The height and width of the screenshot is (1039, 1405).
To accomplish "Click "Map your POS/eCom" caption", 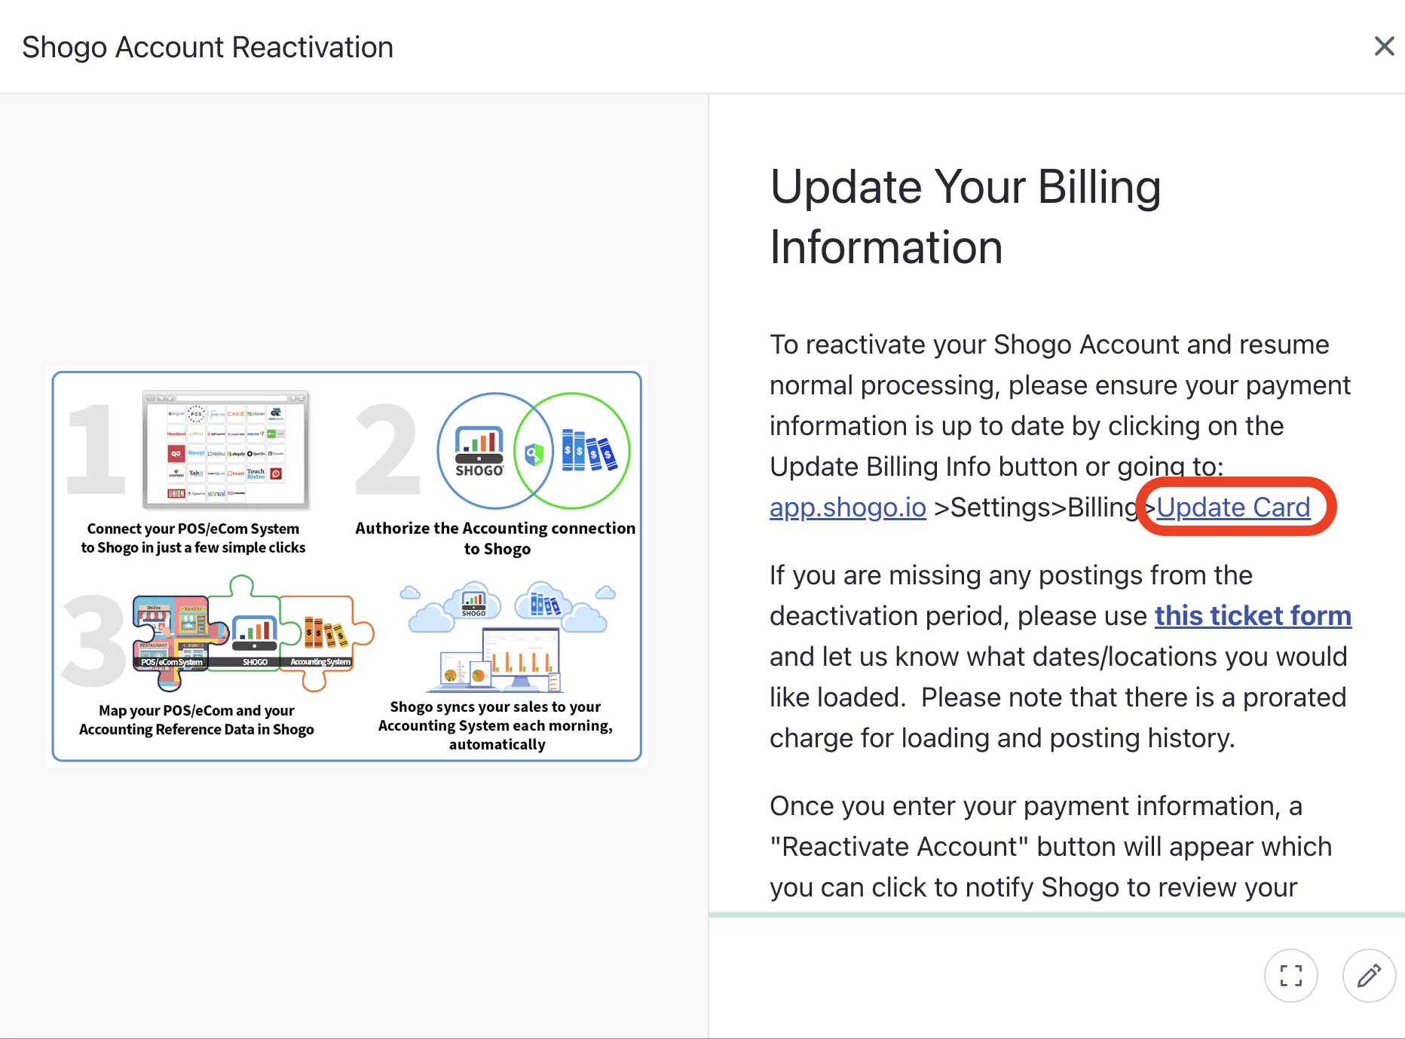I will tap(197, 720).
